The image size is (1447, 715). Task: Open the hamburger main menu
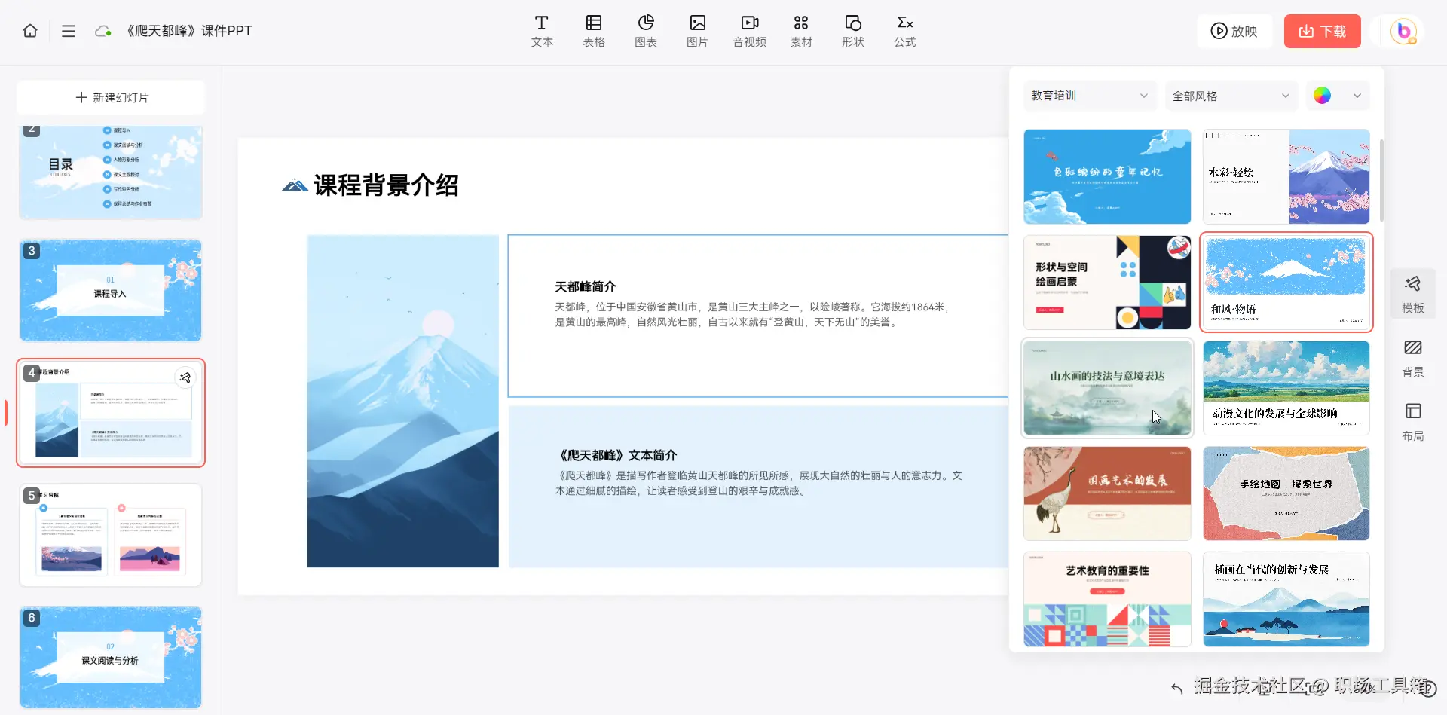coord(69,31)
